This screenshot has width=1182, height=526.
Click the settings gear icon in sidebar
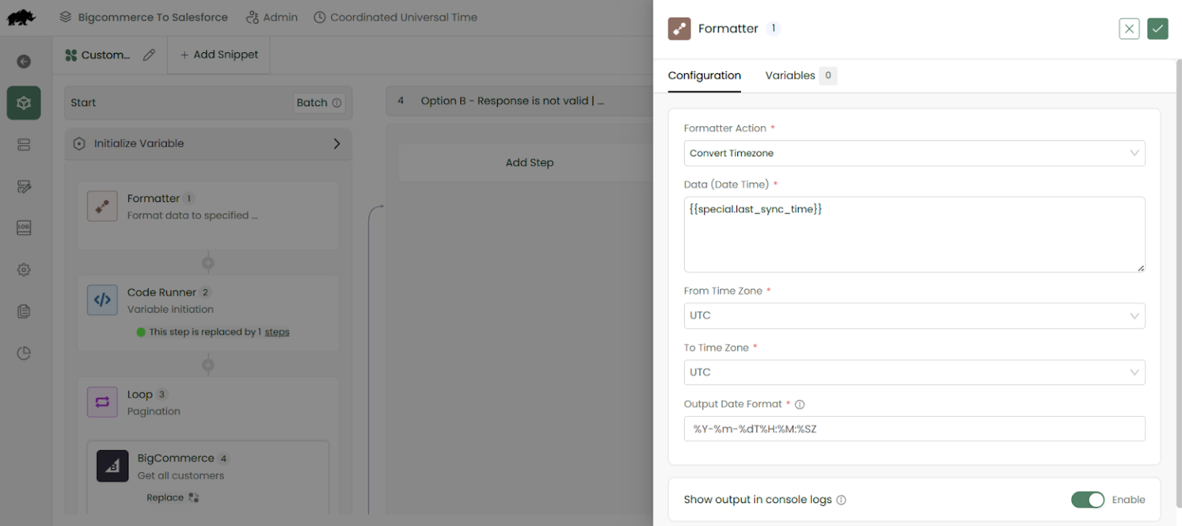tap(23, 269)
